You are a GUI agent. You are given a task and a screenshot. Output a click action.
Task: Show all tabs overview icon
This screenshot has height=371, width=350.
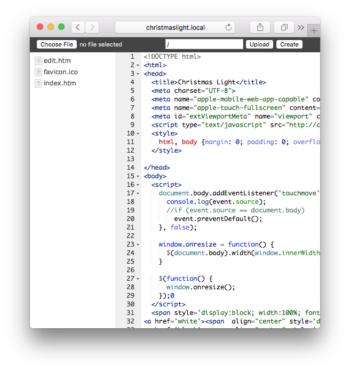(x=284, y=27)
